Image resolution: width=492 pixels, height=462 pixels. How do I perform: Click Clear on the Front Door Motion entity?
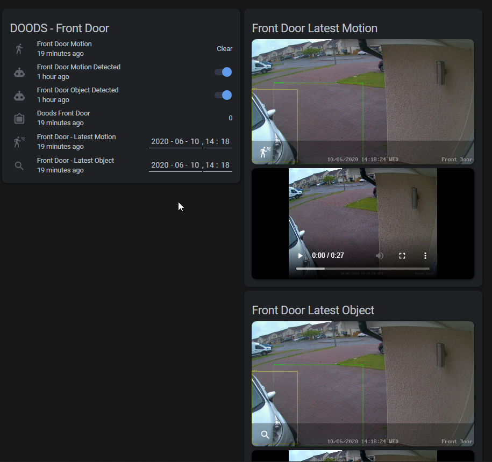[225, 48]
